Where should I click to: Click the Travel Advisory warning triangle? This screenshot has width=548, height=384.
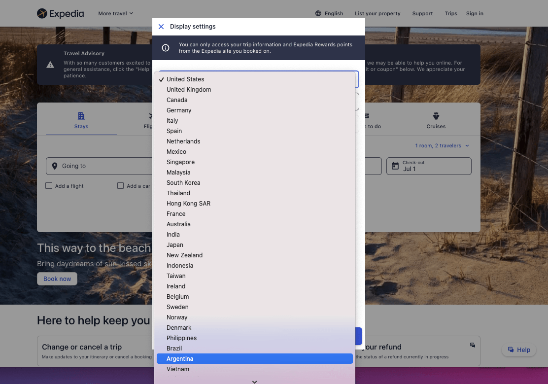(50, 65)
